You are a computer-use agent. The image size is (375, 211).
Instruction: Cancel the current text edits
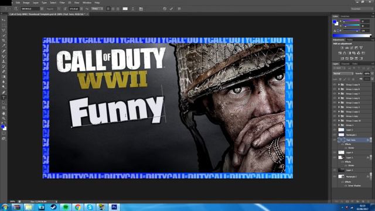[165, 9]
